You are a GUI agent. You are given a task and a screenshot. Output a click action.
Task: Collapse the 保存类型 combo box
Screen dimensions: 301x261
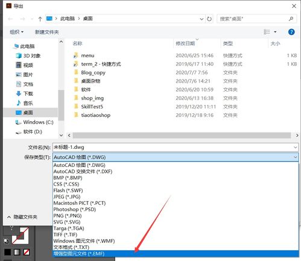[x=296, y=157]
